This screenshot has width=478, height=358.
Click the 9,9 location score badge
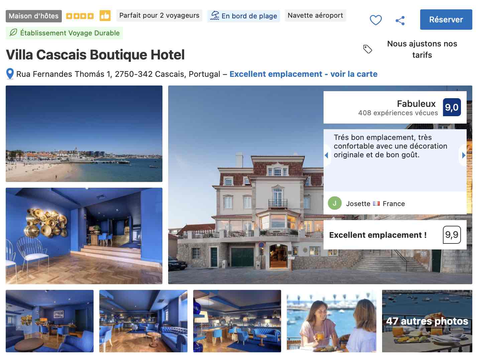pyautogui.click(x=452, y=235)
